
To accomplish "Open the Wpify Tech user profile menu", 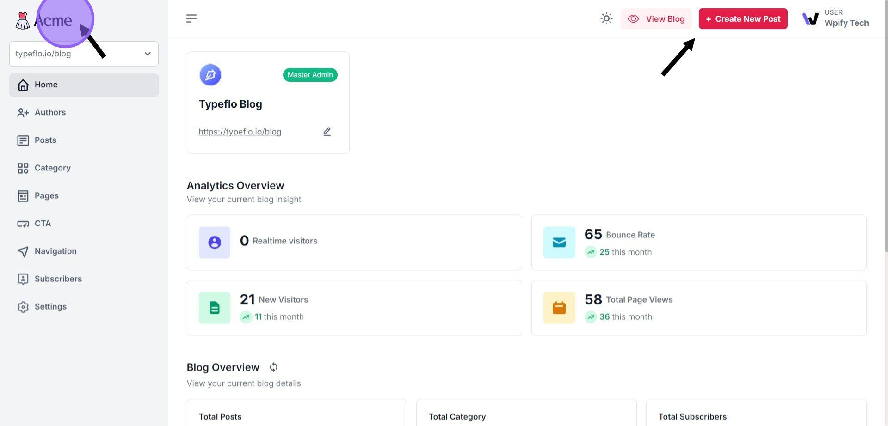I will 835,18.
